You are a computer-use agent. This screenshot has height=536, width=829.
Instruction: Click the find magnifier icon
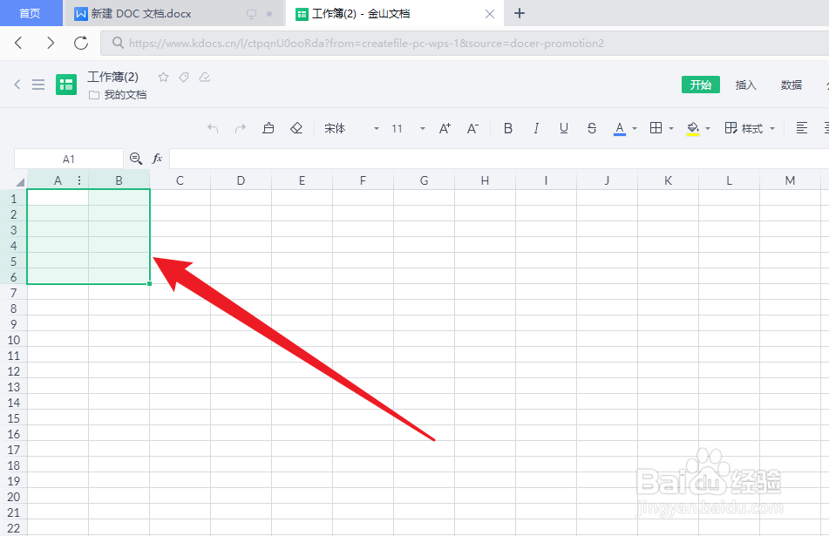point(135,158)
